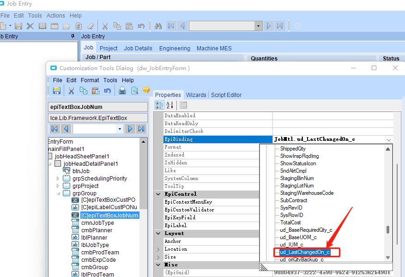Viewport: 405px width, 277px height.
Task: Select TotalCost in binding list
Action: tap(290, 223)
